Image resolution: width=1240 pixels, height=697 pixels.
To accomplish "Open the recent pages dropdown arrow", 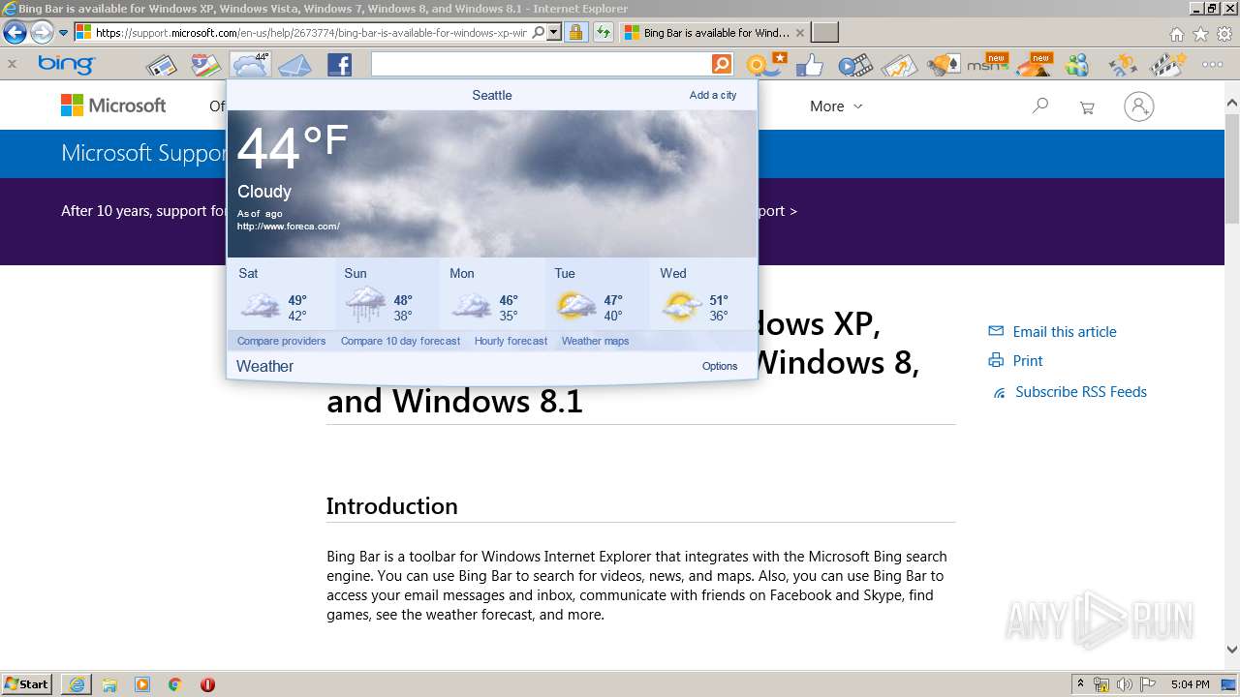I will tap(63, 32).
